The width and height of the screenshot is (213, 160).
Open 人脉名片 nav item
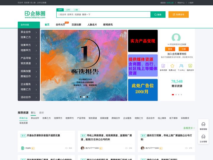pos(92,25)
